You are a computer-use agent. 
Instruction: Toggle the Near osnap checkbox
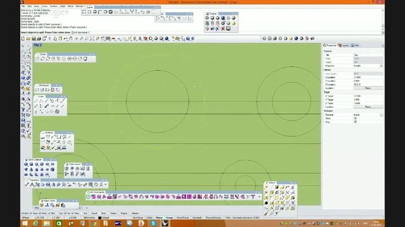tap(31, 213)
